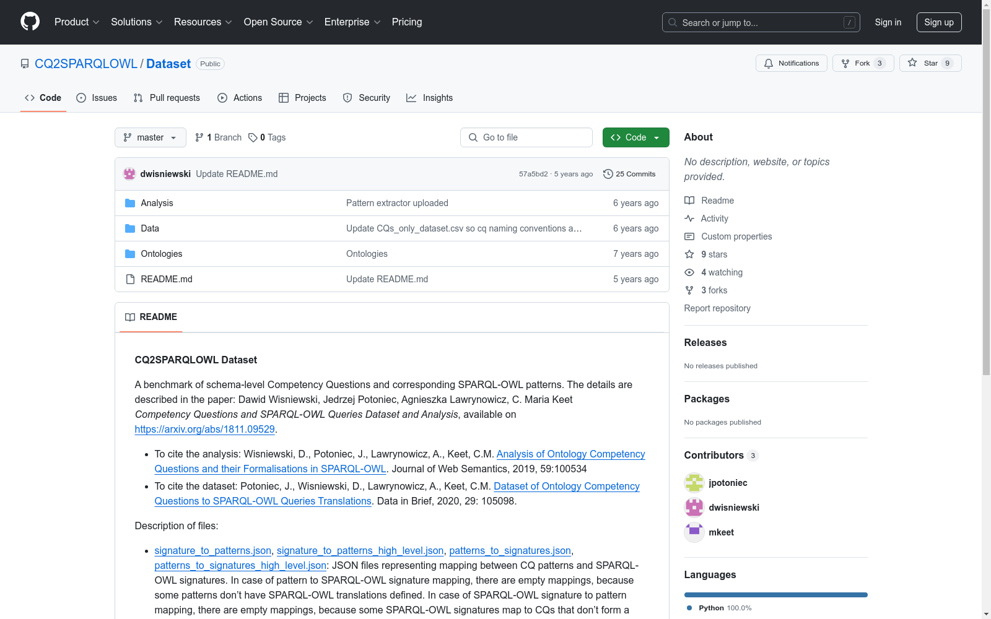Click the repository icon beside CQ2SPARQLOWL
This screenshot has width=991, height=619.
tap(25, 64)
